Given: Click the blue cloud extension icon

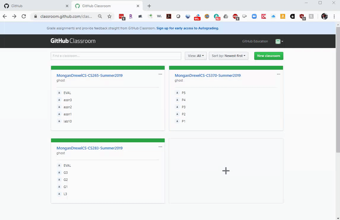Looking at the screenshot, I should coord(273,16).
